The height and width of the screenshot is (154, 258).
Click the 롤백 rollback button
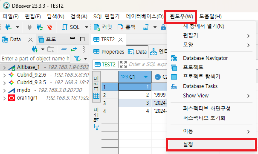pos(127,27)
